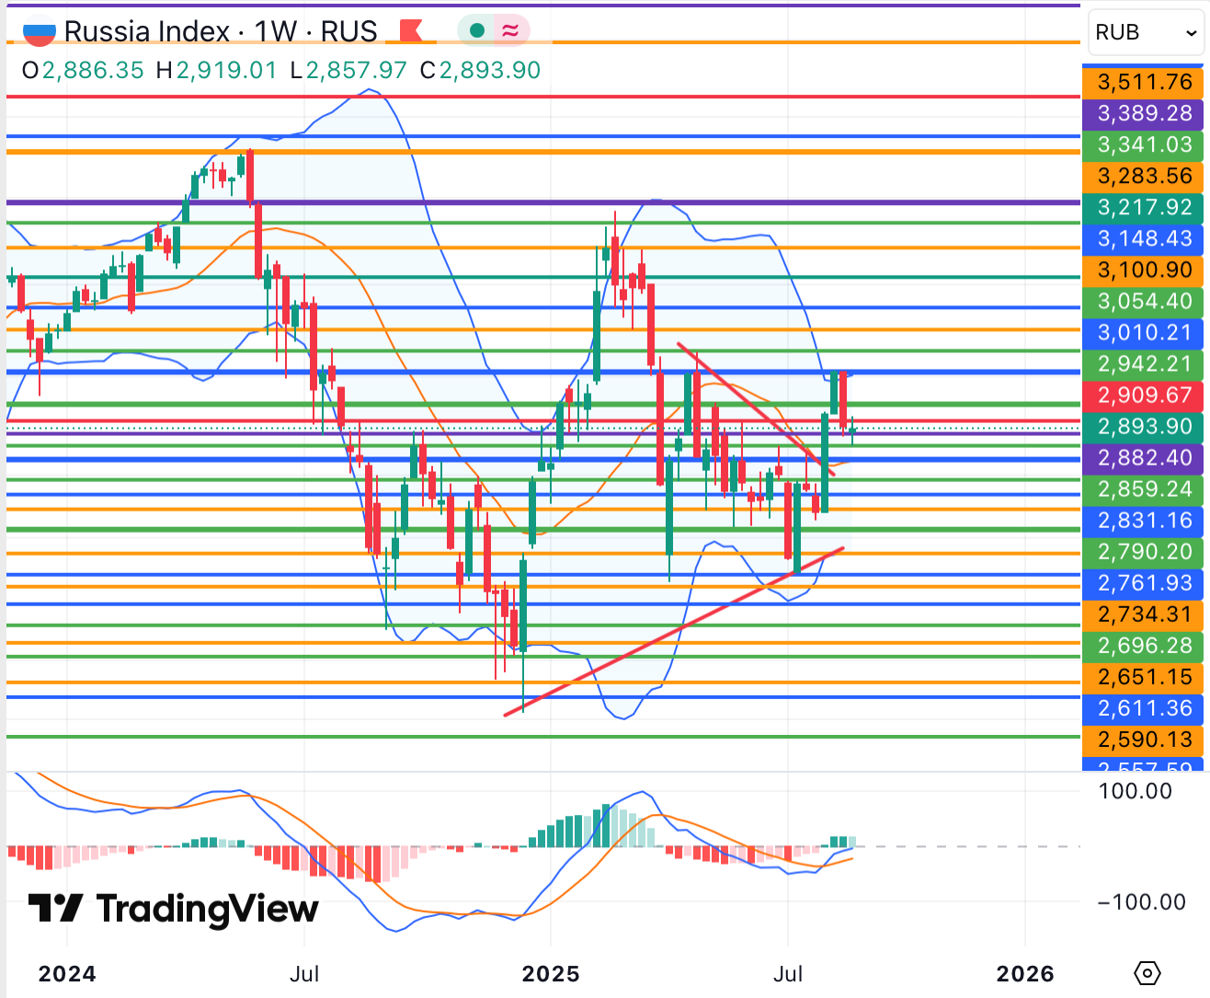Click the 2026 time axis label
Viewport: 1210px width, 998px height.
[1025, 974]
